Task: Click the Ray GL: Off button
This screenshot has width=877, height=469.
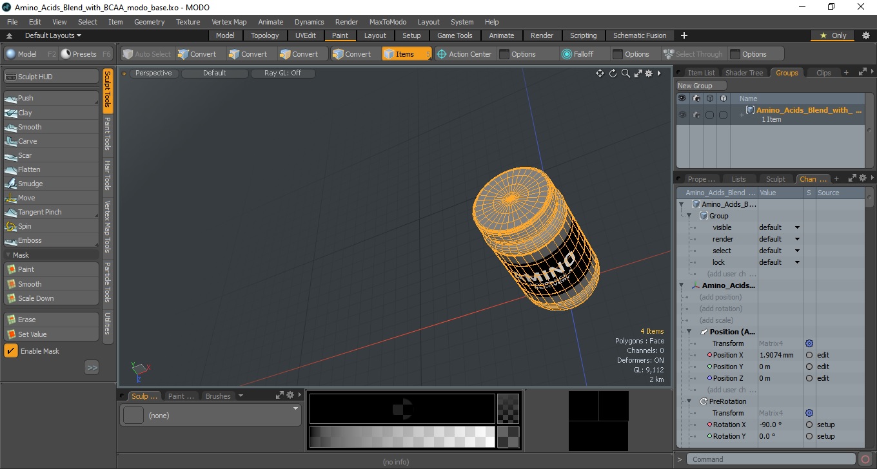Action: [282, 73]
